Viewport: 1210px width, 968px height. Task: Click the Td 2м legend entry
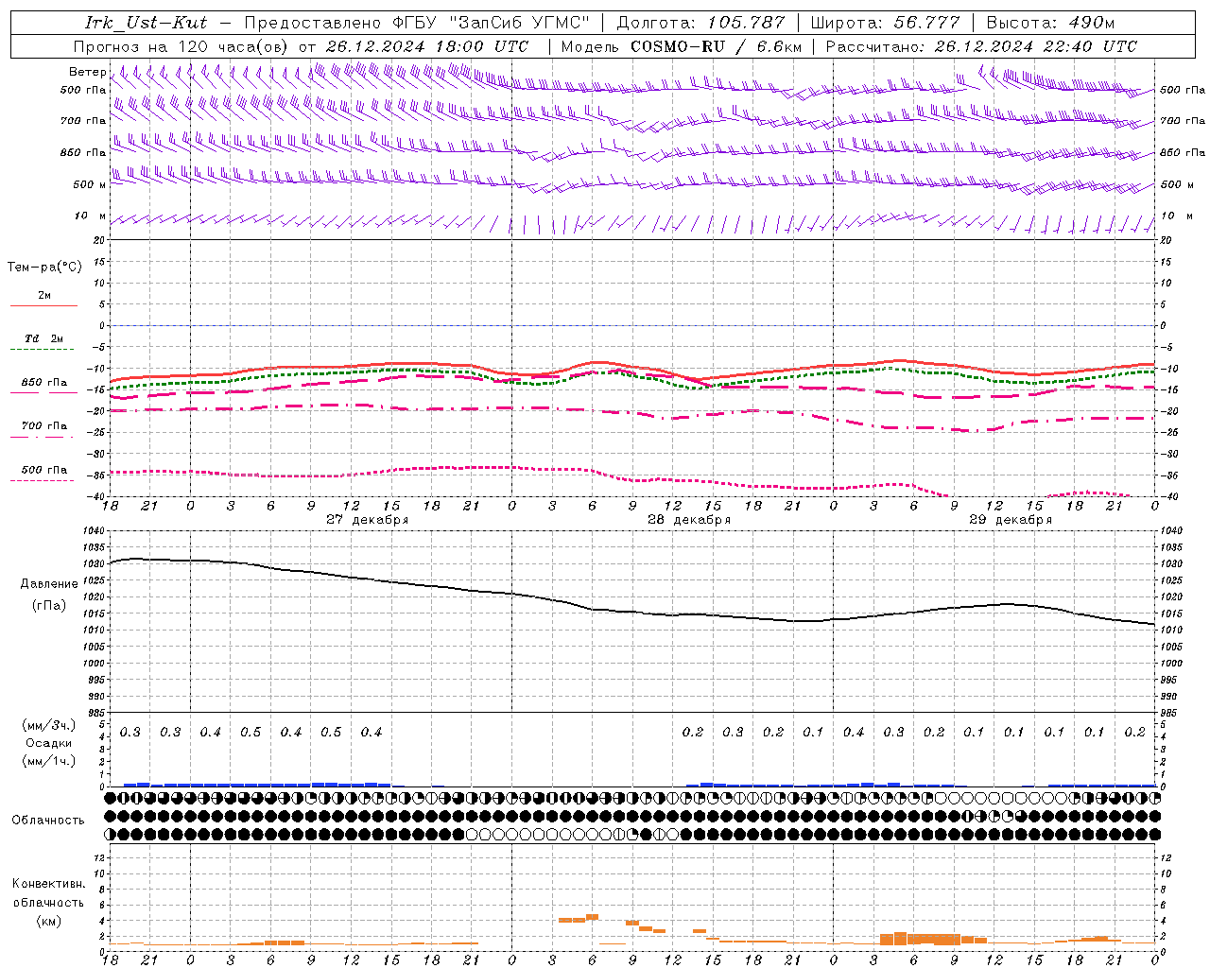coord(43,342)
